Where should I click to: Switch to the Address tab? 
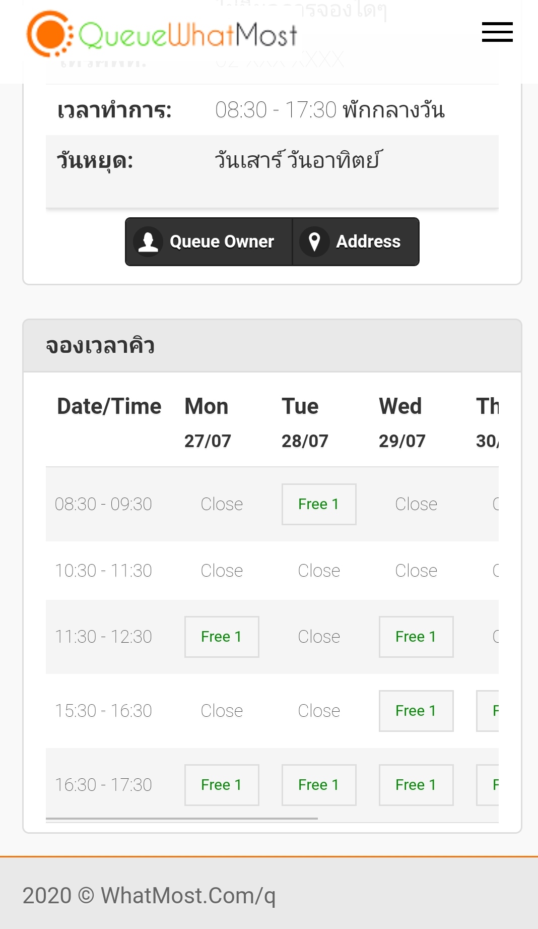point(356,241)
